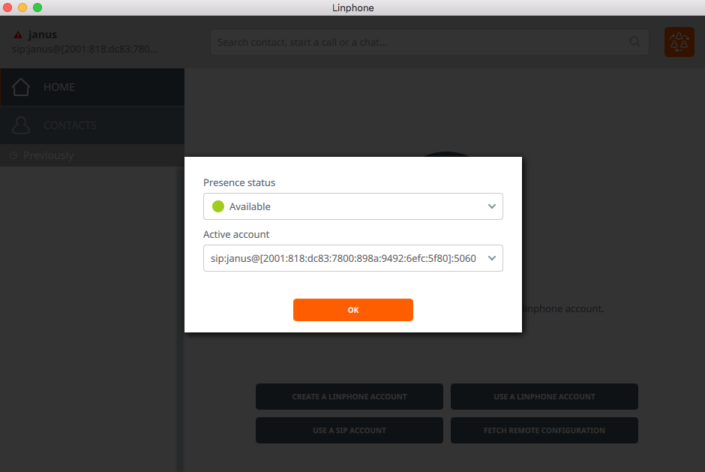The width and height of the screenshot is (705, 472).
Task: Open CONTACTS in sidebar
Action: point(92,125)
